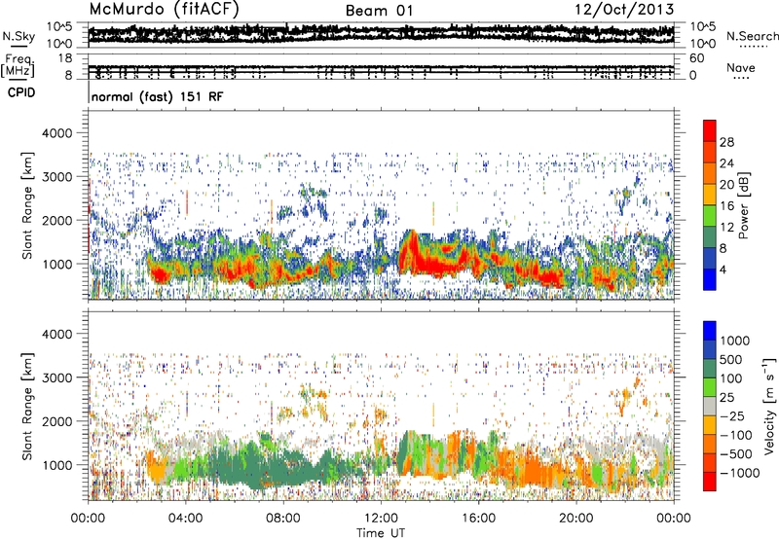The height and width of the screenshot is (539, 779).
Task: Click the 4000 km tick of power panel
Action: coord(58,133)
